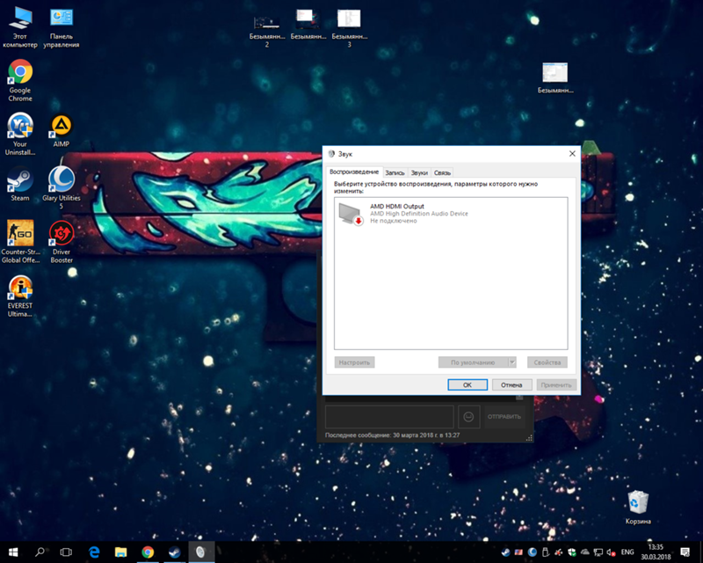Screen dimensions: 703x563
Task: Open the Steam desktop shortcut
Action: coord(20,184)
